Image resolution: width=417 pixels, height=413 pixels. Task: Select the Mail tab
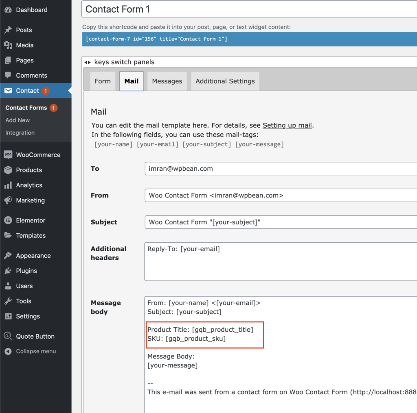coord(132,81)
